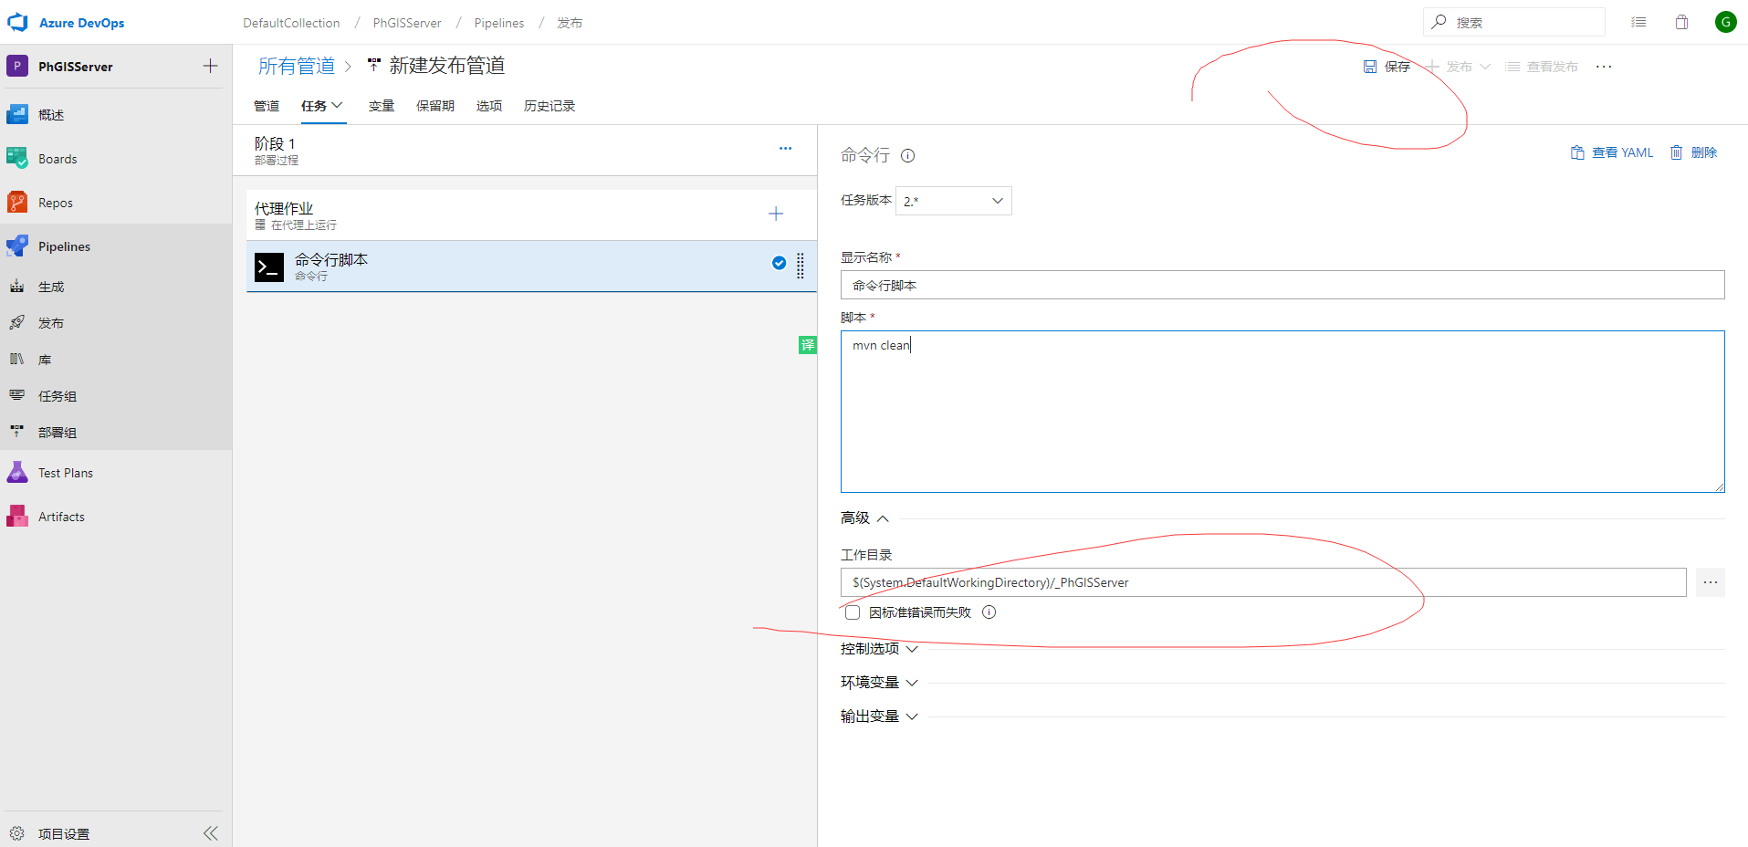Viewport: 1748px width, 847px height.
Task: Toggle the 因标准错误而失败 checkbox
Action: click(x=853, y=612)
